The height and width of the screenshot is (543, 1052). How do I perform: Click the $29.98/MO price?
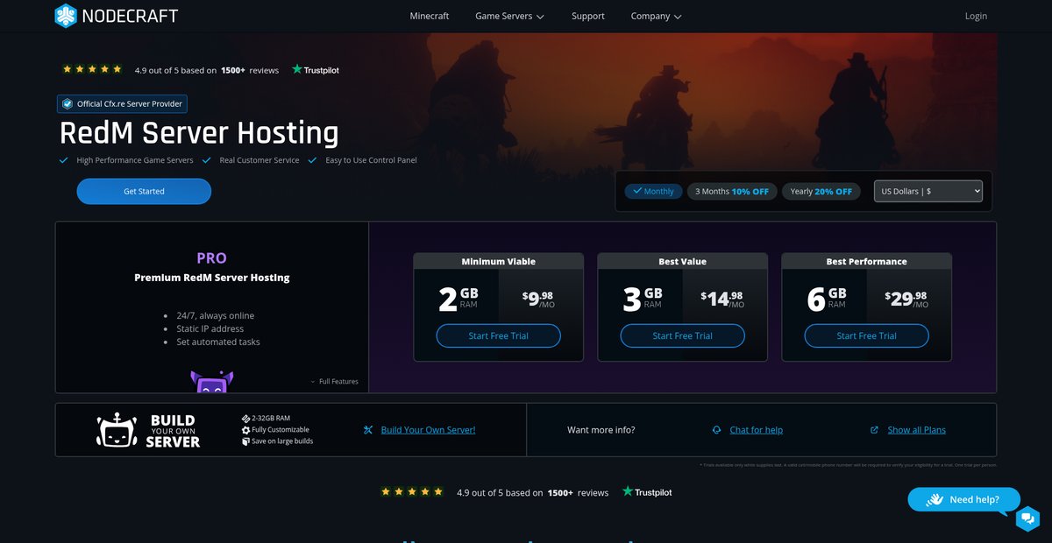click(x=906, y=299)
